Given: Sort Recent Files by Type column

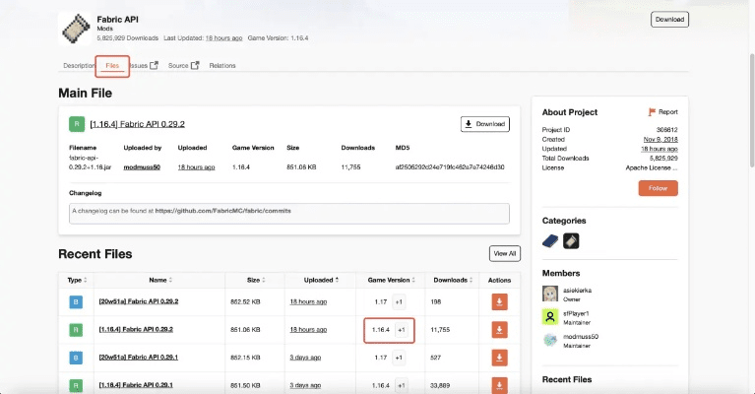Looking at the screenshot, I should [x=77, y=280].
